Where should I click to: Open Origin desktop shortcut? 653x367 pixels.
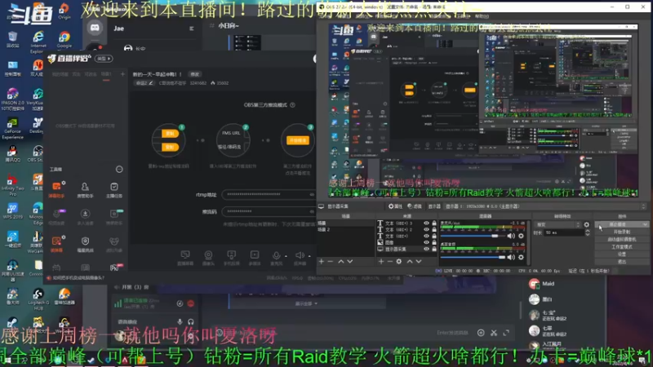click(64, 11)
